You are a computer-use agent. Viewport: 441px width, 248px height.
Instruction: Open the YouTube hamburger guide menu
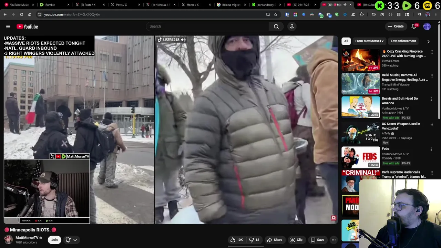[x=8, y=27]
